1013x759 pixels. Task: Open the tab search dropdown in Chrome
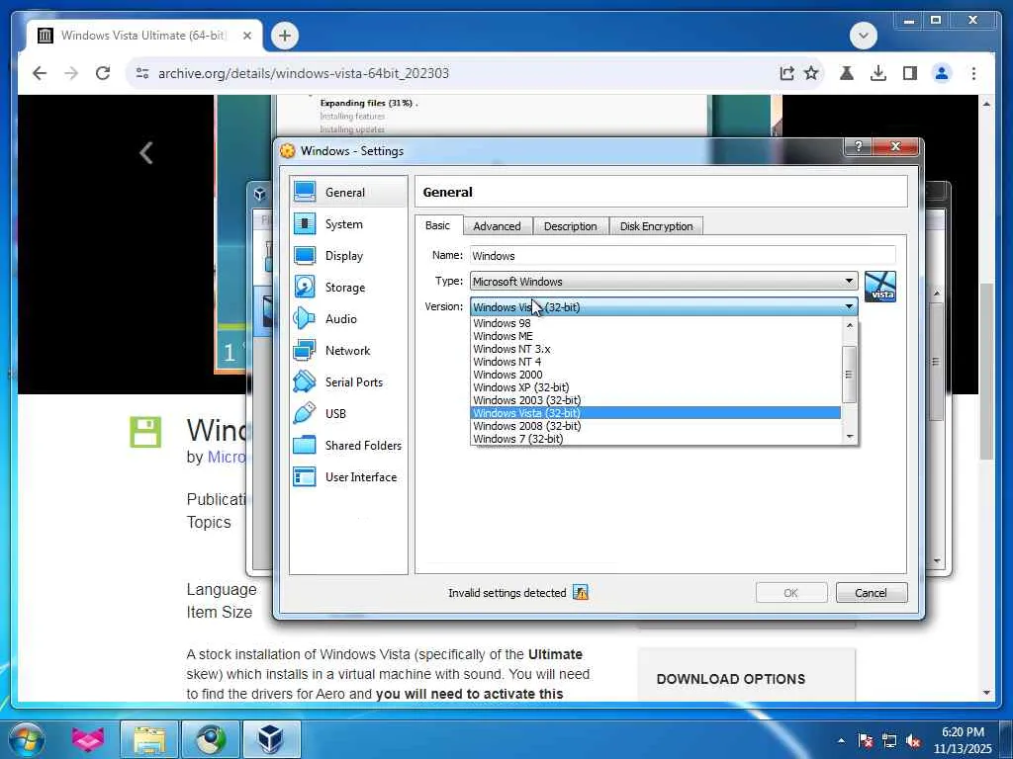click(x=863, y=36)
